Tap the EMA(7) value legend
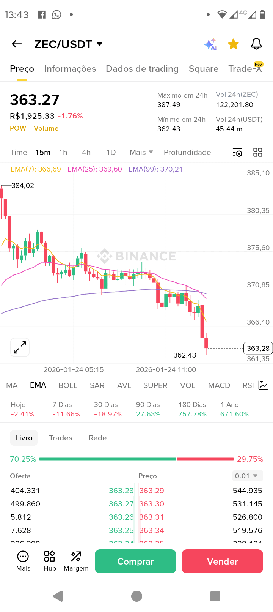 click(36, 169)
